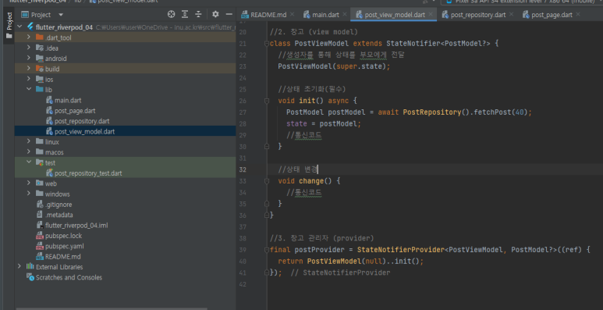Screen dimensions: 603x310
Task: Toggle the Project tool window side tab
Action: 9,25
